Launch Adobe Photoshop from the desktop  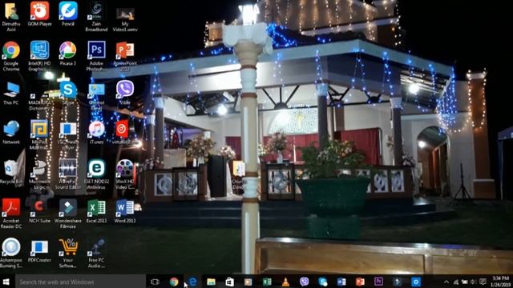(96, 56)
